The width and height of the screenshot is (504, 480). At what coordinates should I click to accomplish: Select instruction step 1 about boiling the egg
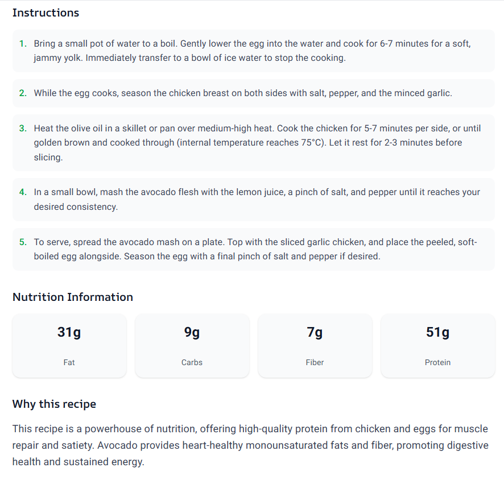[x=253, y=51]
